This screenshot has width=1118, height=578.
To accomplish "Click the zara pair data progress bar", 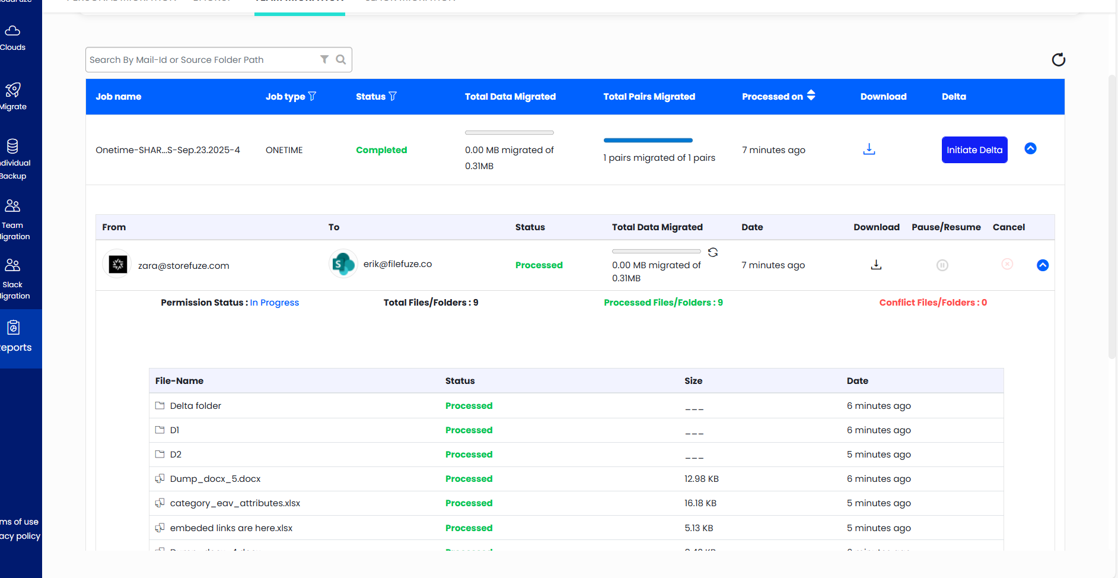I will pyautogui.click(x=657, y=252).
